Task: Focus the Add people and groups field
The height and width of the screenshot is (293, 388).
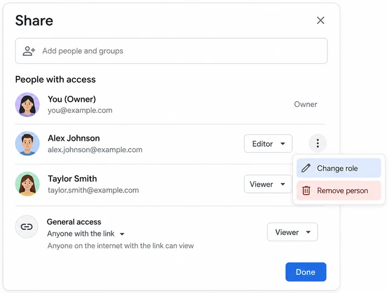Action: pyautogui.click(x=171, y=51)
